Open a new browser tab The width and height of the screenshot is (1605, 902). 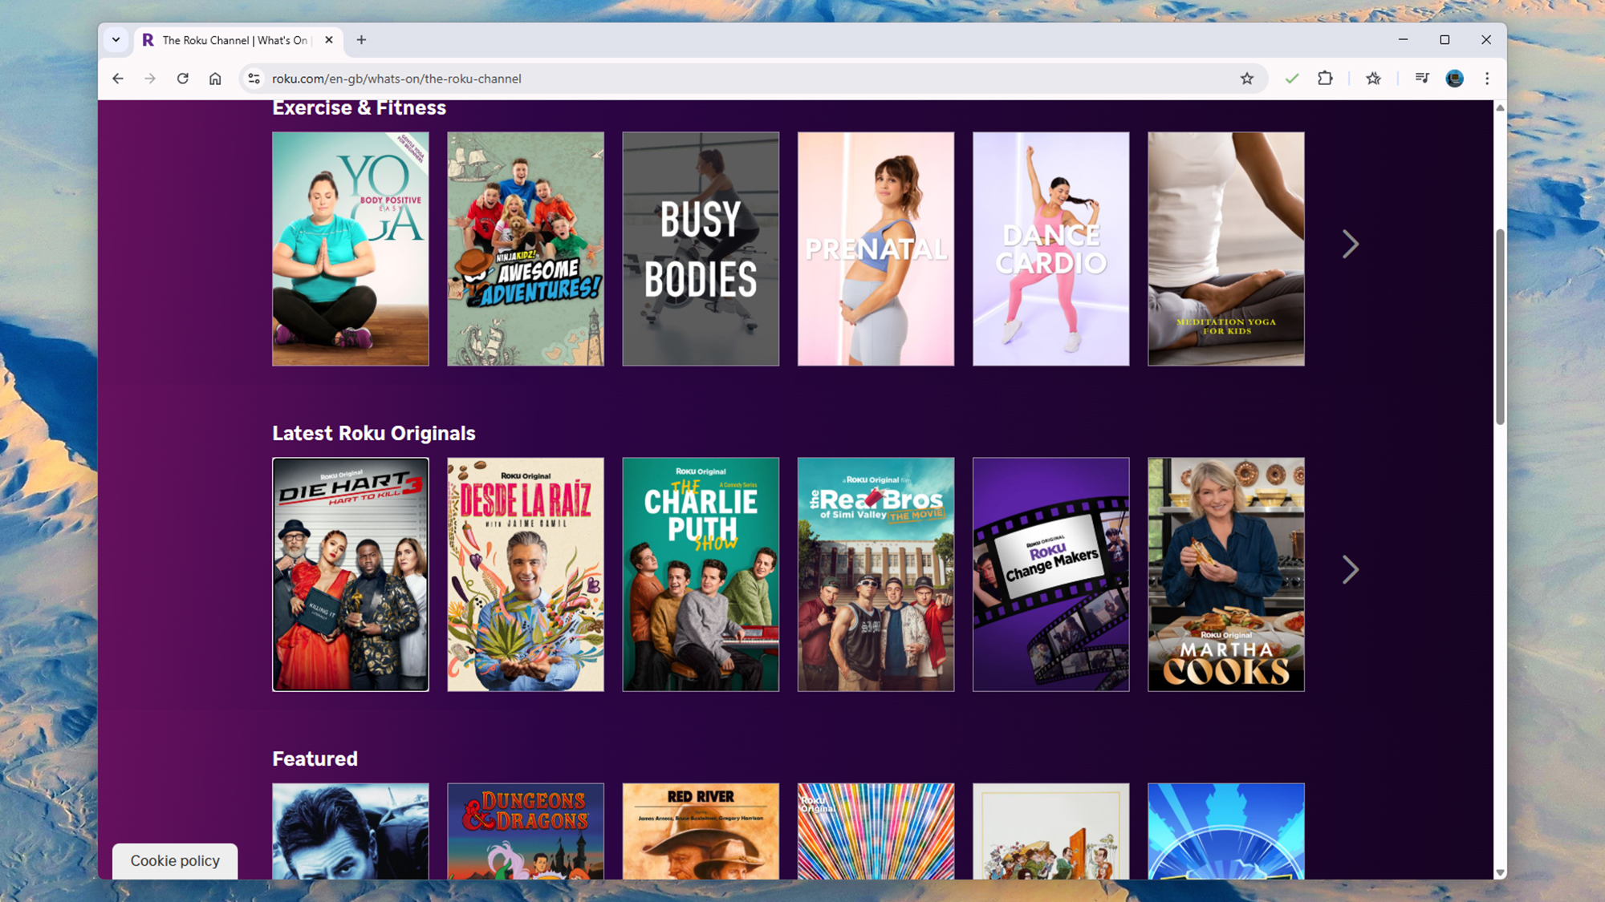coord(361,40)
